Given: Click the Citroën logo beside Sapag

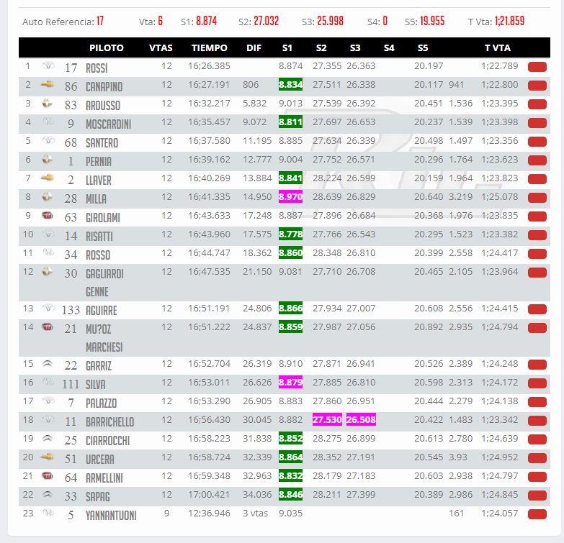Looking at the screenshot, I should [48, 495].
